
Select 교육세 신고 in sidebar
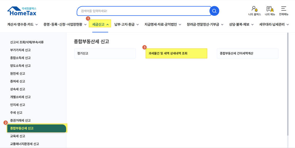tap(18, 136)
